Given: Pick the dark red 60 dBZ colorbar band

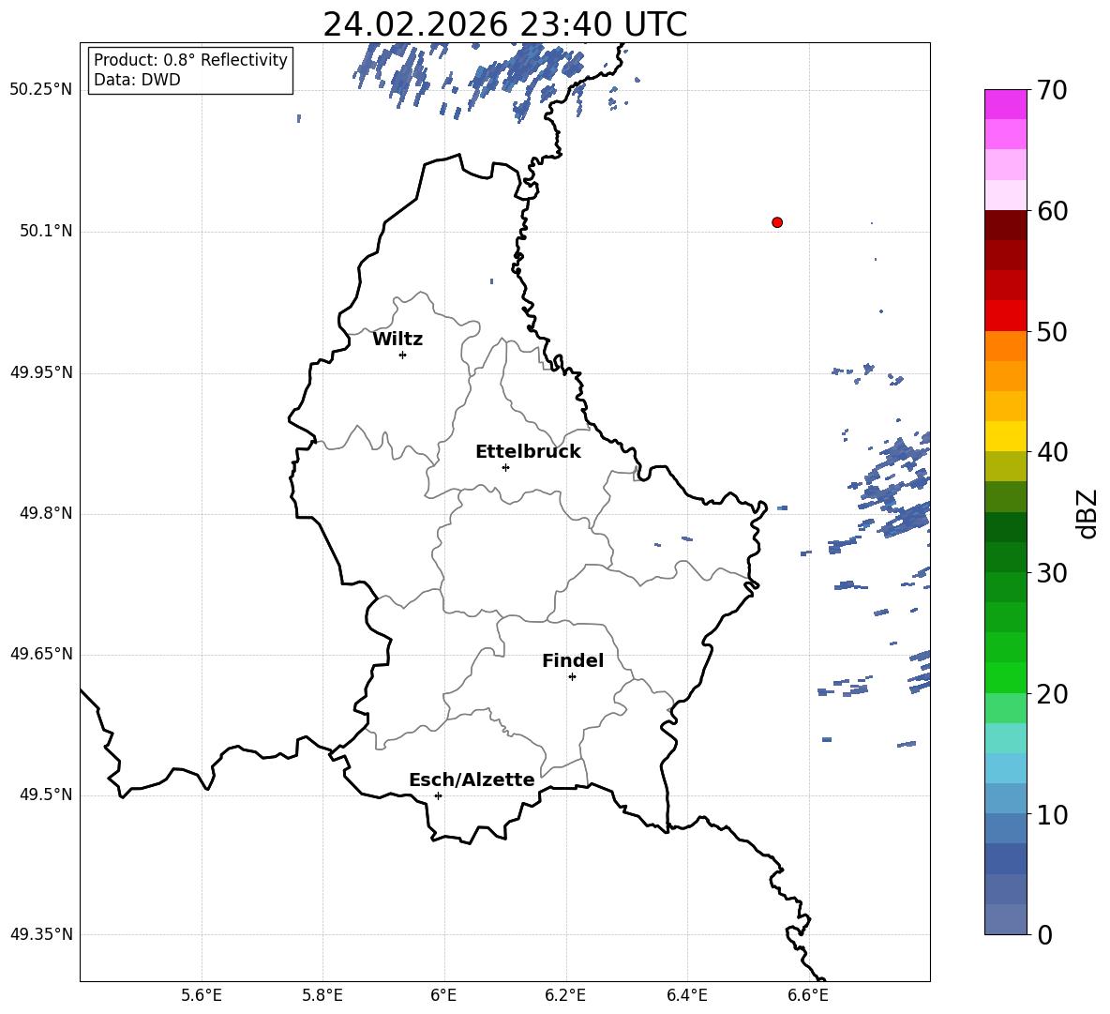Looking at the screenshot, I should (x=1005, y=225).
